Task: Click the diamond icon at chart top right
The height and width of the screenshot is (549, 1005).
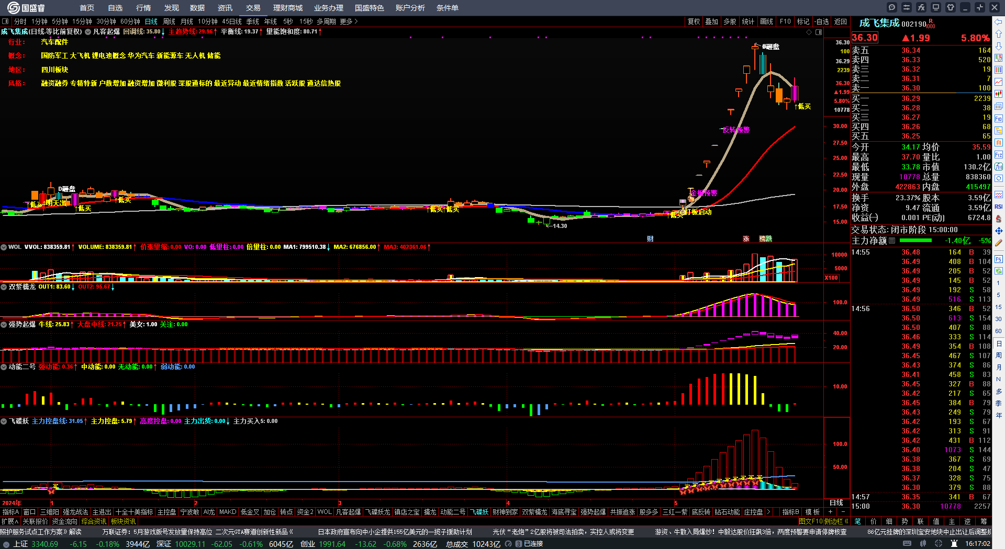Action: point(809,32)
